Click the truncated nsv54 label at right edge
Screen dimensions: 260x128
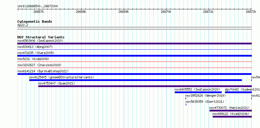(x=255, y=77)
